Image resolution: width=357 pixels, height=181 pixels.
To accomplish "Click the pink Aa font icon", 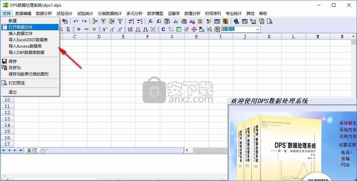I will (192, 22).
